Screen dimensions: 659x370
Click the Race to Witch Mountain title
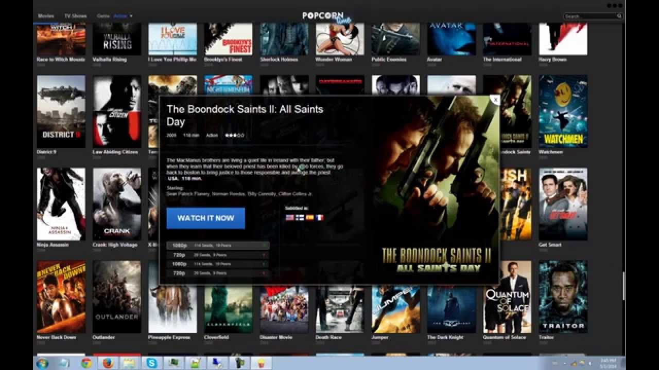click(61, 60)
